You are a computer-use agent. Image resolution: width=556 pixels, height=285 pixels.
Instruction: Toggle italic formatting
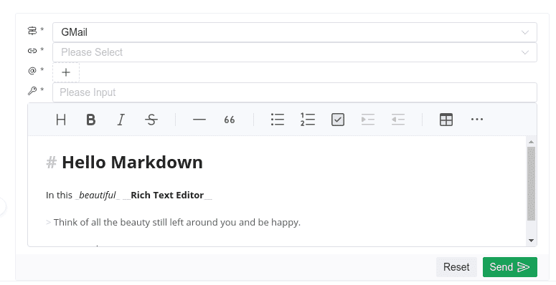pos(121,120)
